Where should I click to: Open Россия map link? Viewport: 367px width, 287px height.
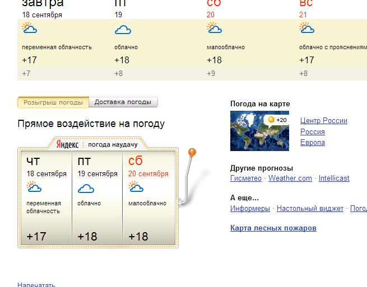[x=313, y=131]
